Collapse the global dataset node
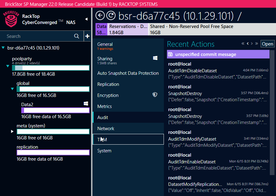Viewport: 276px width, 196px height. pyautogui.click(x=12, y=89)
